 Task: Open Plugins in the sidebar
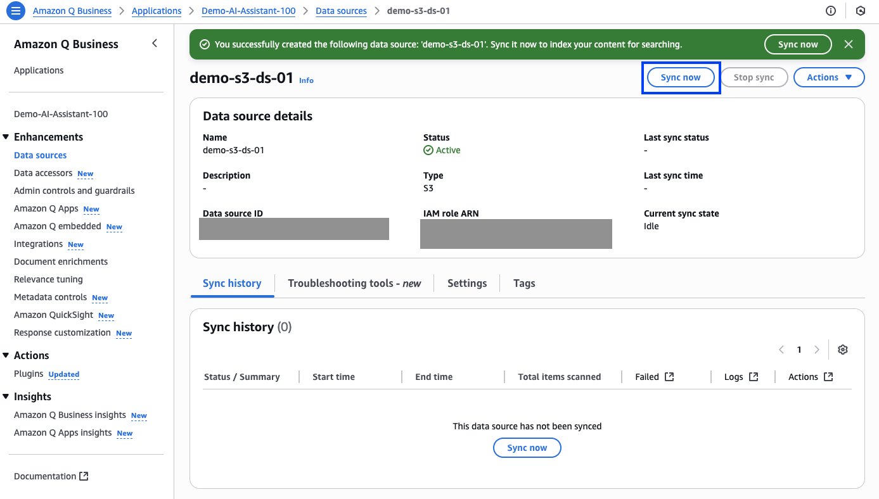29,374
